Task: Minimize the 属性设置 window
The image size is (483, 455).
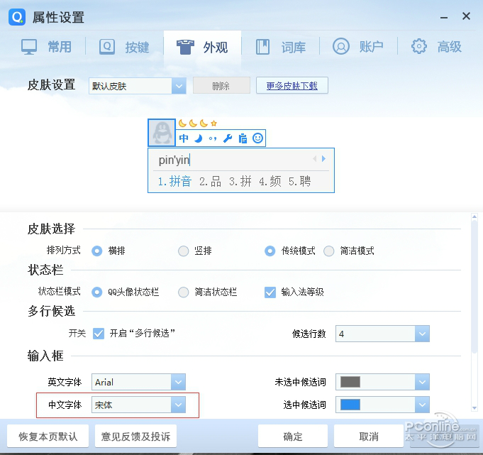Action: [444, 18]
